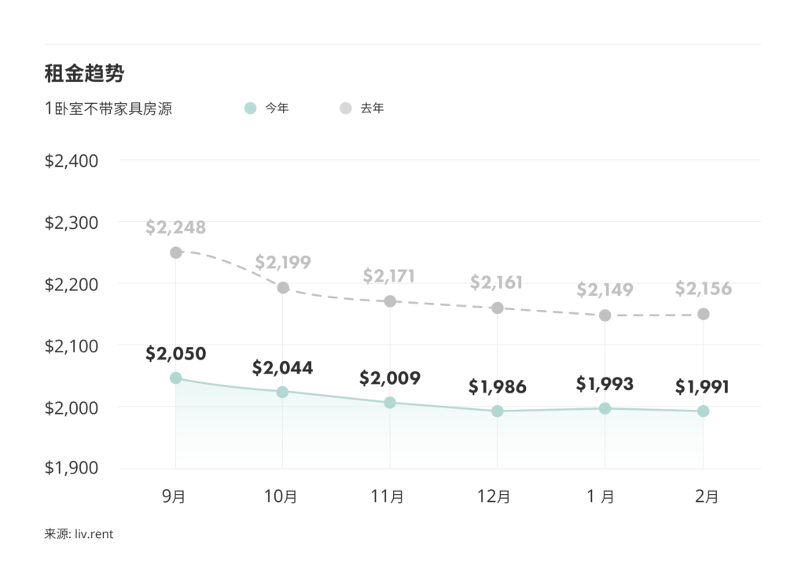This screenshot has height=564, width=805.
Task: Click the $2,400 y-axis label
Action: pos(72,161)
